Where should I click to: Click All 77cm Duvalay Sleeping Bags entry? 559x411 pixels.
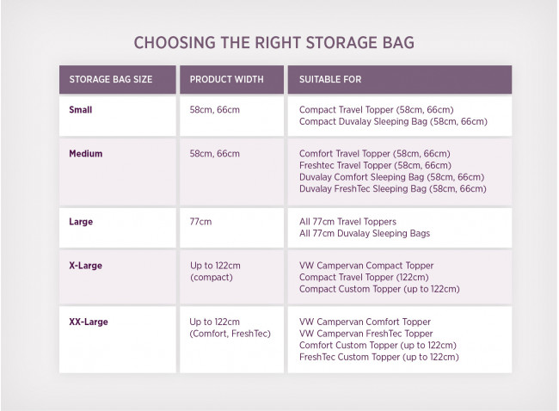[x=365, y=234]
